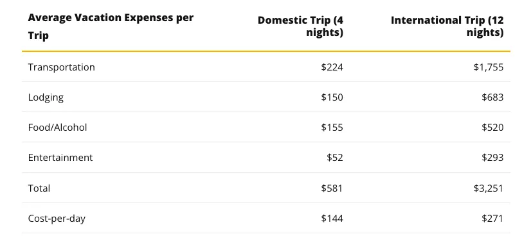Viewport: 522px width, 241px height.
Task: Select the Food/Alcohol row label
Action: [x=57, y=128]
